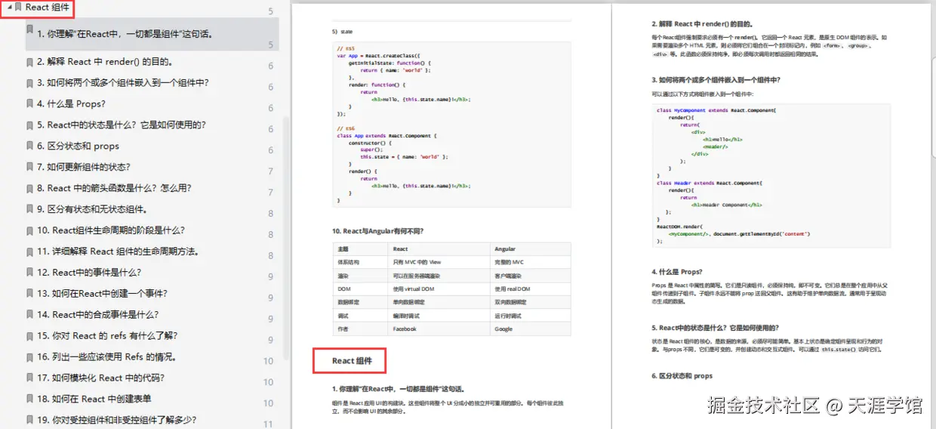Open bookmark 6. 区分状态和 props
Viewport: 936px width, 429px height.
pyautogui.click(x=78, y=147)
